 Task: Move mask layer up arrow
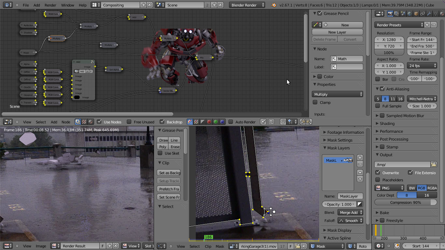(x=360, y=173)
